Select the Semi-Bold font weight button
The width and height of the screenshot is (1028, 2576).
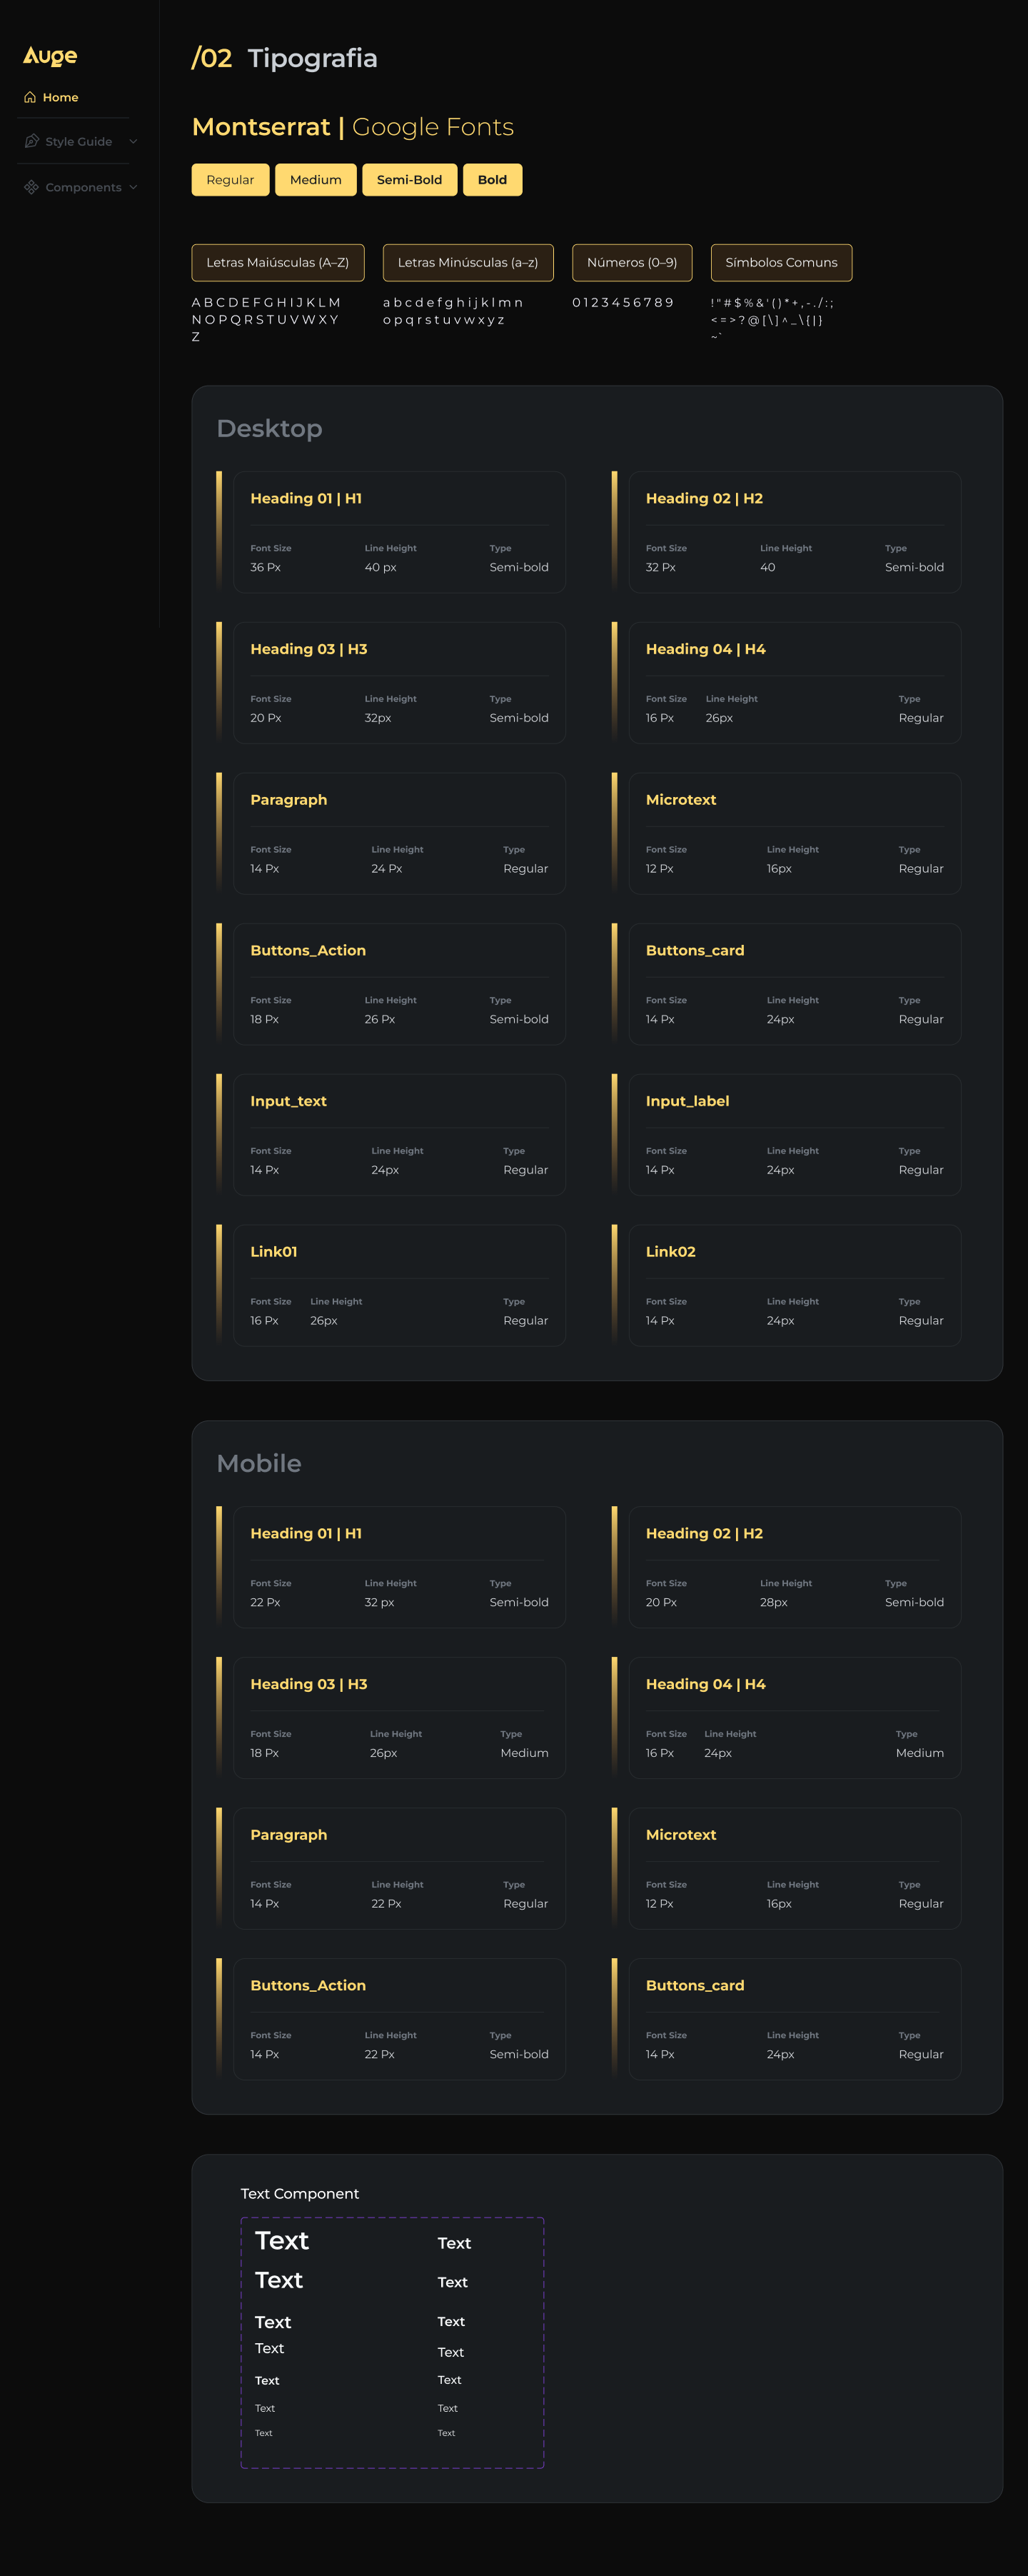point(410,180)
